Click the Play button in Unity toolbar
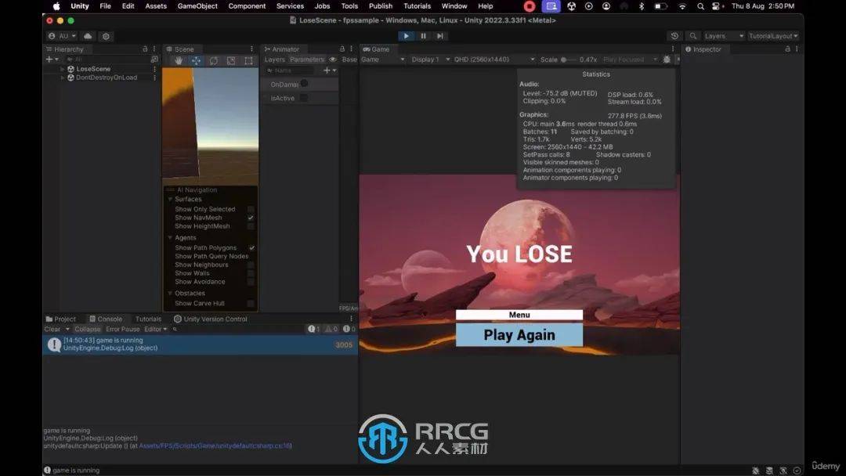The width and height of the screenshot is (846, 476). [407, 36]
